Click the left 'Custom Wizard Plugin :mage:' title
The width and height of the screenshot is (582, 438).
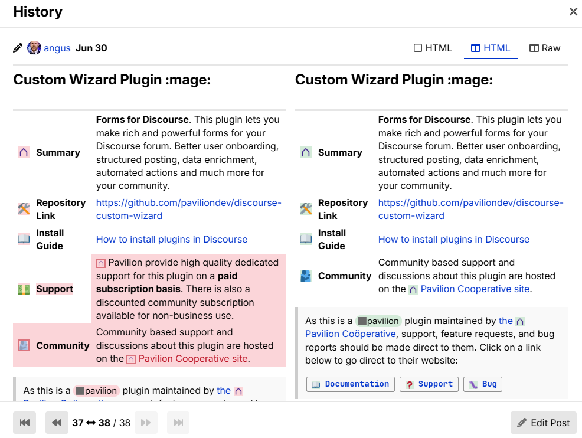click(112, 80)
